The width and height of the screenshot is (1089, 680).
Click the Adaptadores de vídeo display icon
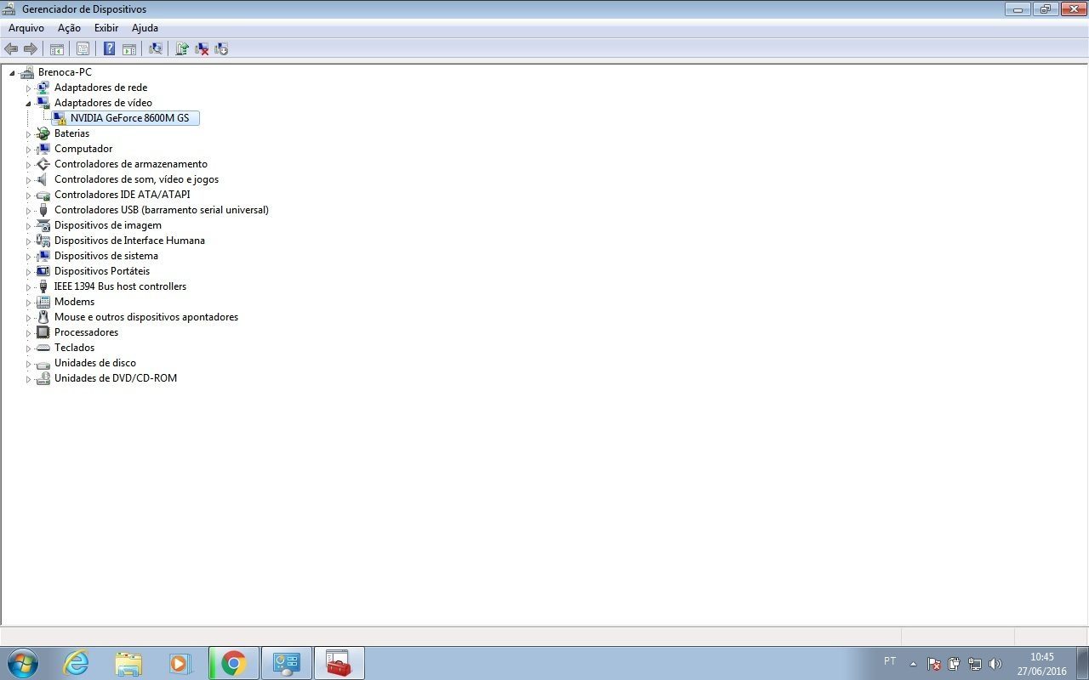[x=43, y=103]
